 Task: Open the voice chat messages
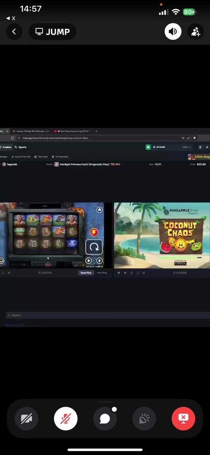point(105,419)
